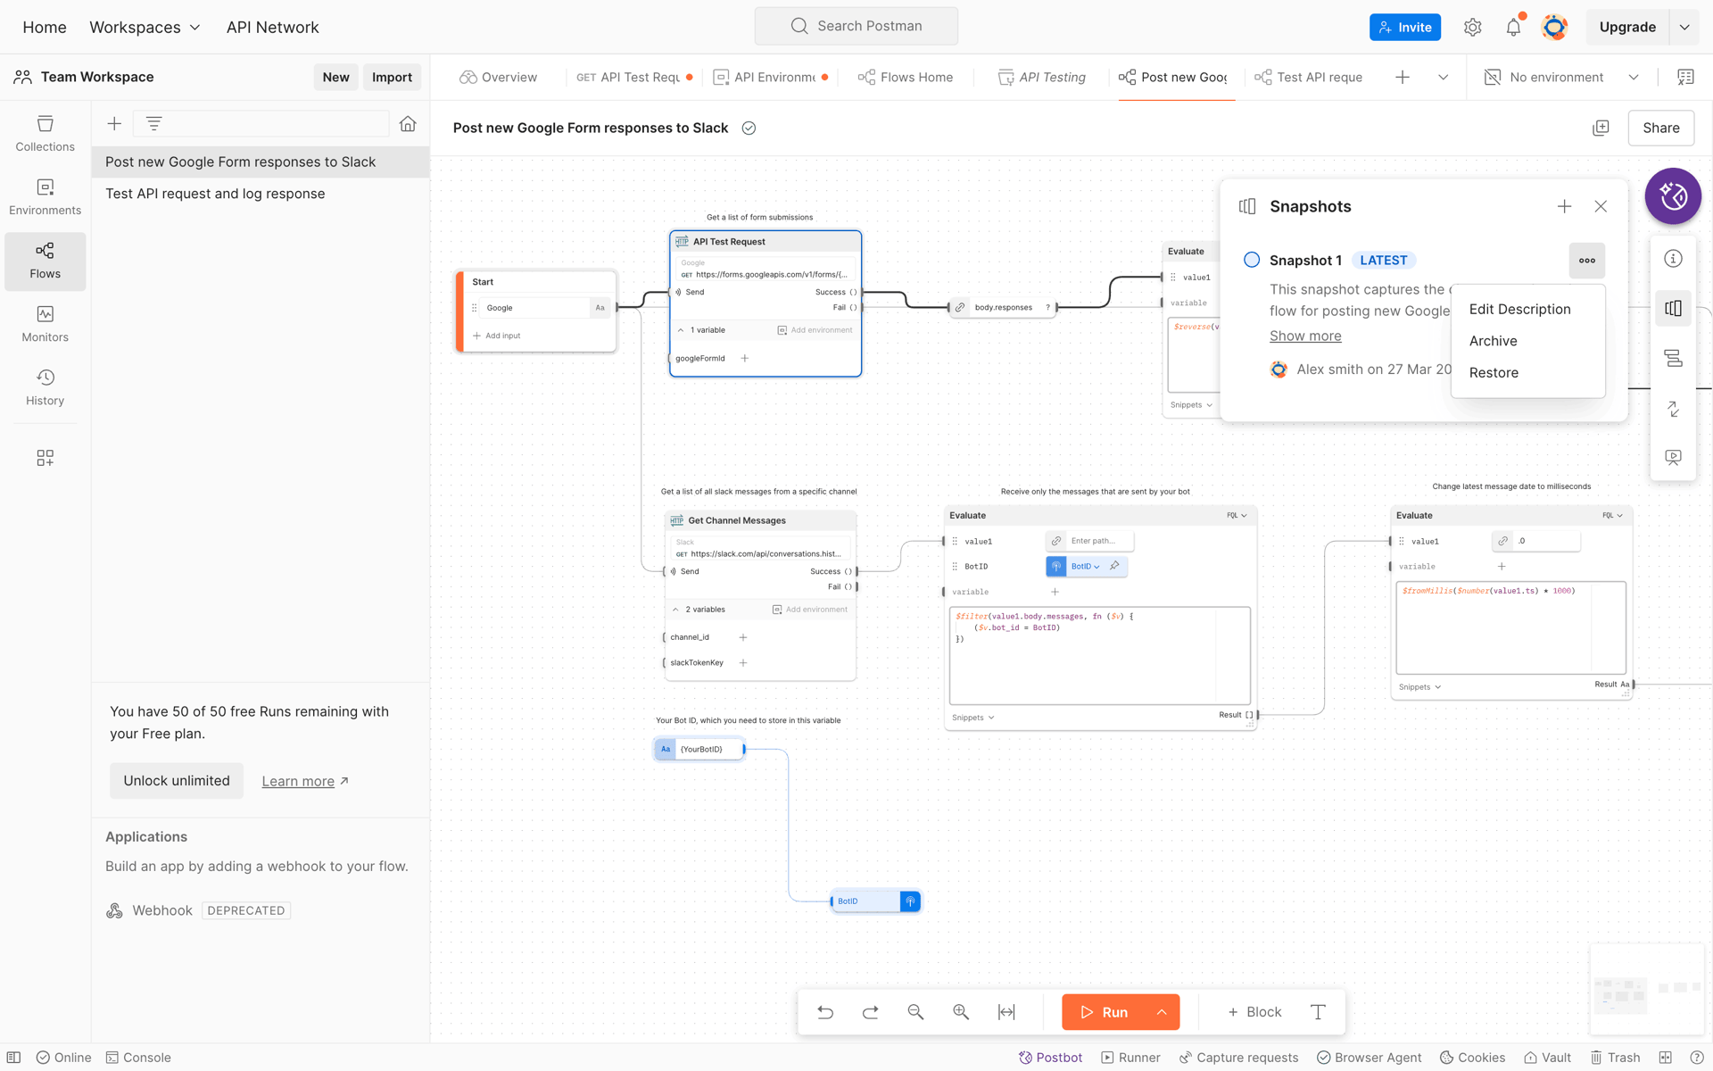Open the Postbot floating button
The width and height of the screenshot is (1713, 1071).
pos(1673,195)
